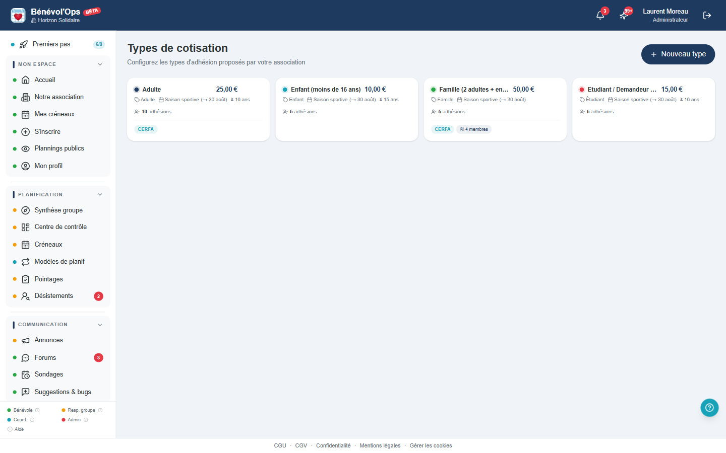Open Notre association menu item

[57, 97]
